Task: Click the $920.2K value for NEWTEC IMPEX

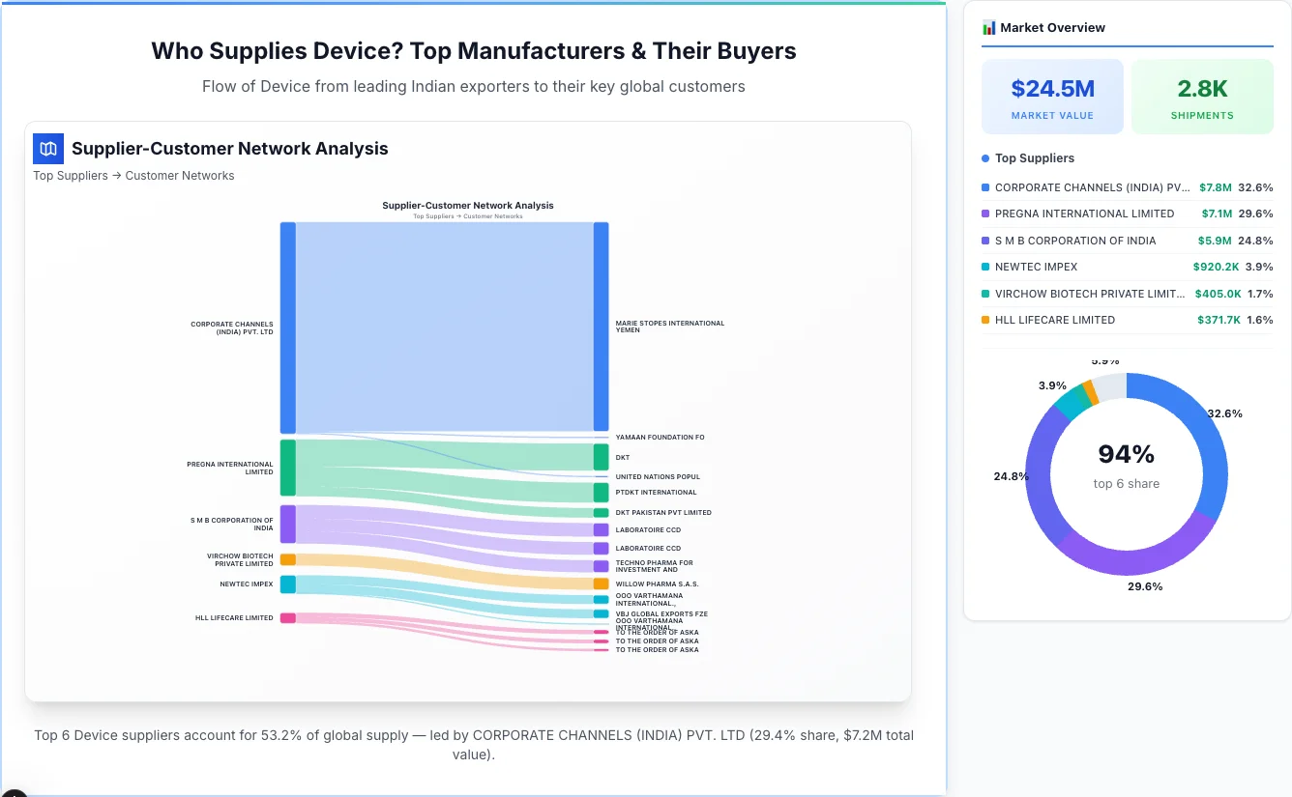Action: coord(1217,267)
